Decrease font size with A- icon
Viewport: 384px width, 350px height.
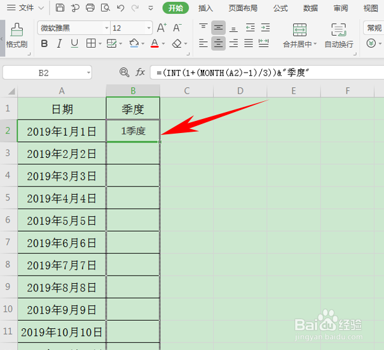coord(177,27)
